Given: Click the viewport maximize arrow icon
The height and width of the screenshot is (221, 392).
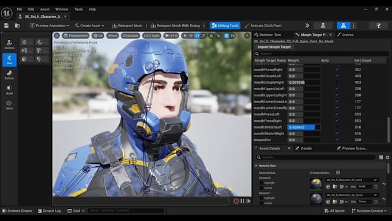Looking at the screenshot, I should [x=247, y=36].
